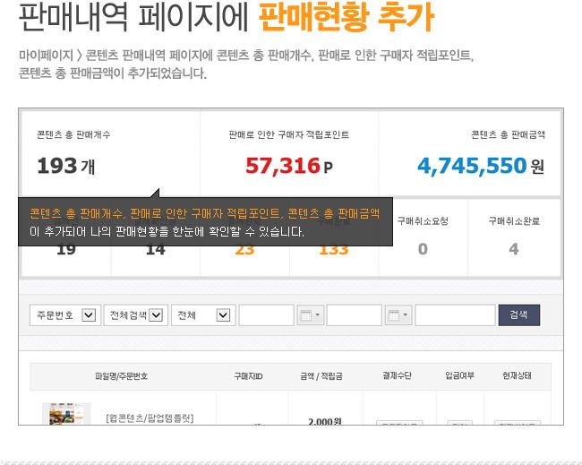The image size is (582, 465).
Task: Click the 193 개 total sales count
Action: (x=66, y=166)
